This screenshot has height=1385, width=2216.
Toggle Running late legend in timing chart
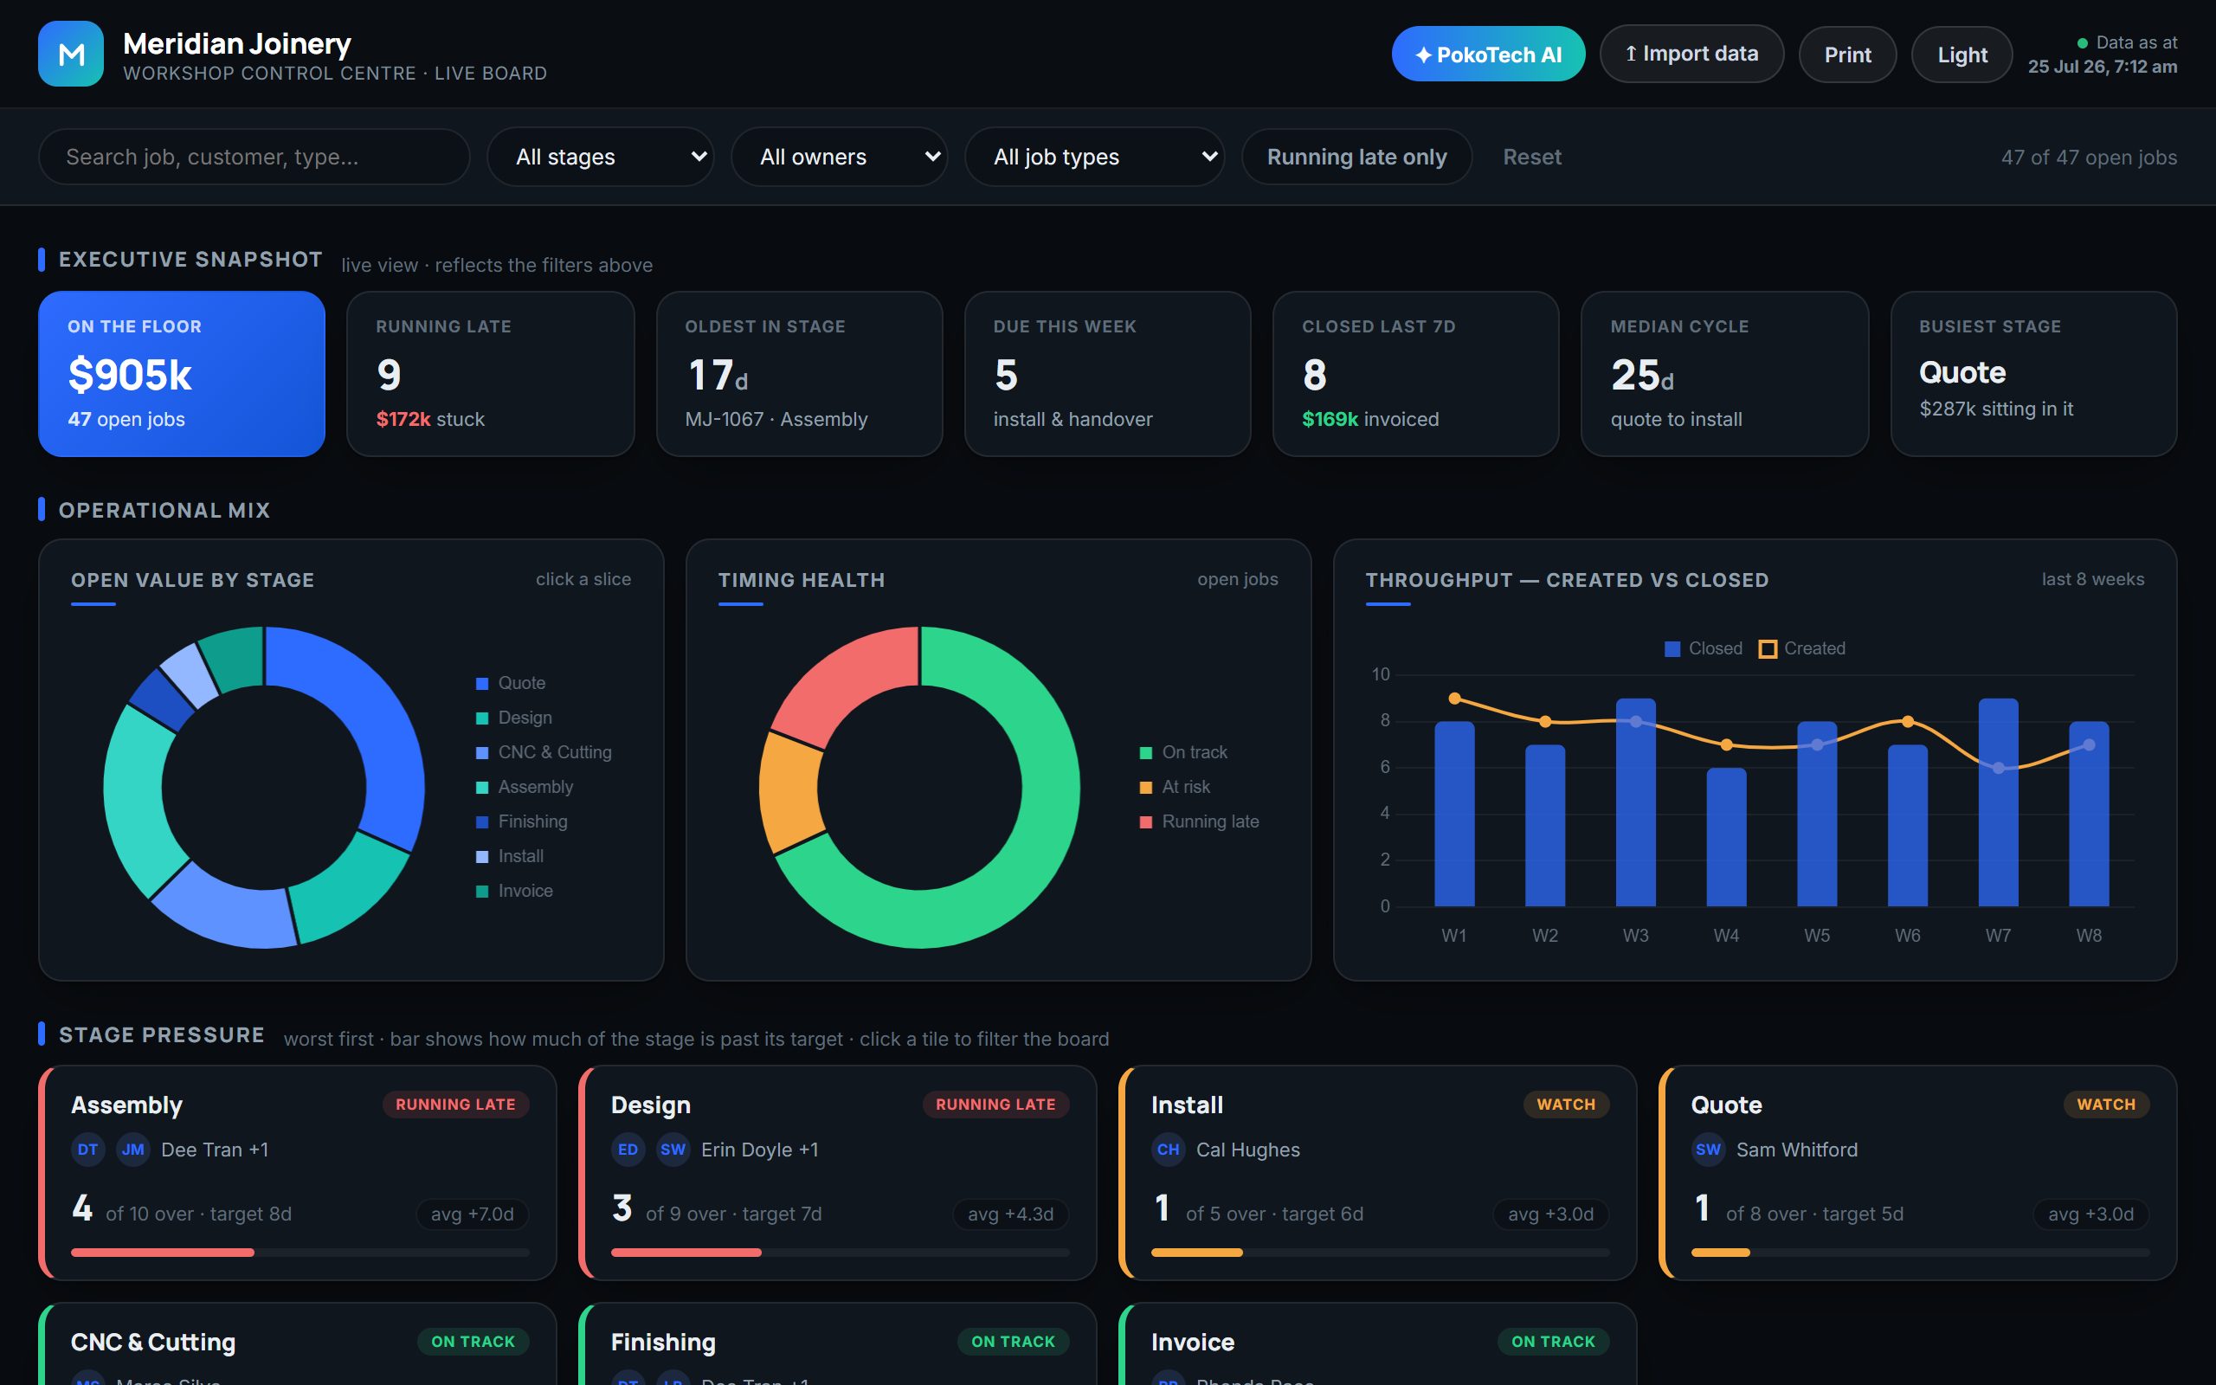(1199, 821)
